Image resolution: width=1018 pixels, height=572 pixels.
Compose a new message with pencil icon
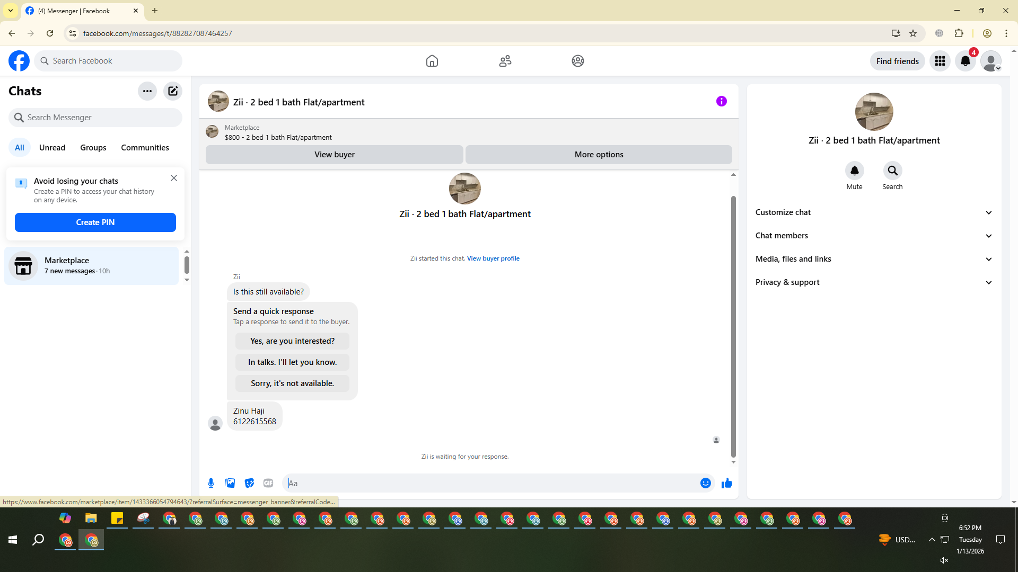pos(173,91)
